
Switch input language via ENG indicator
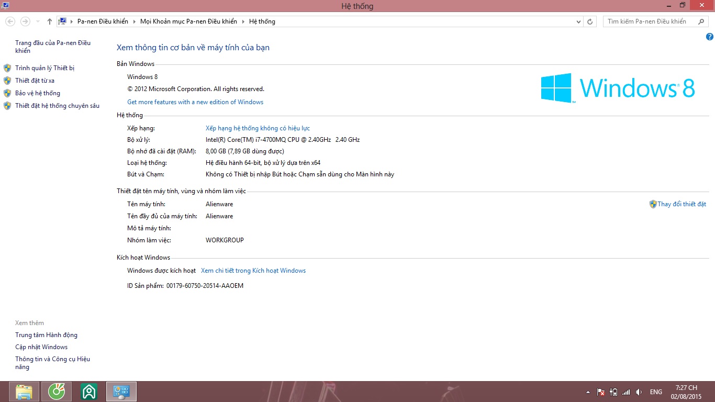point(656,392)
